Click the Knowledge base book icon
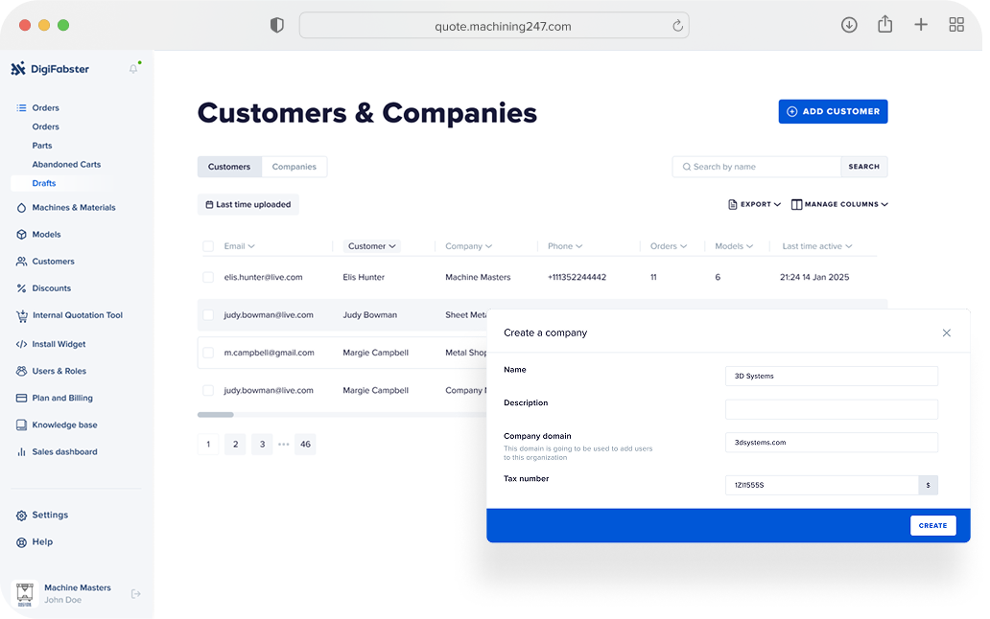Image resolution: width=990 pixels, height=619 pixels. [x=21, y=424]
